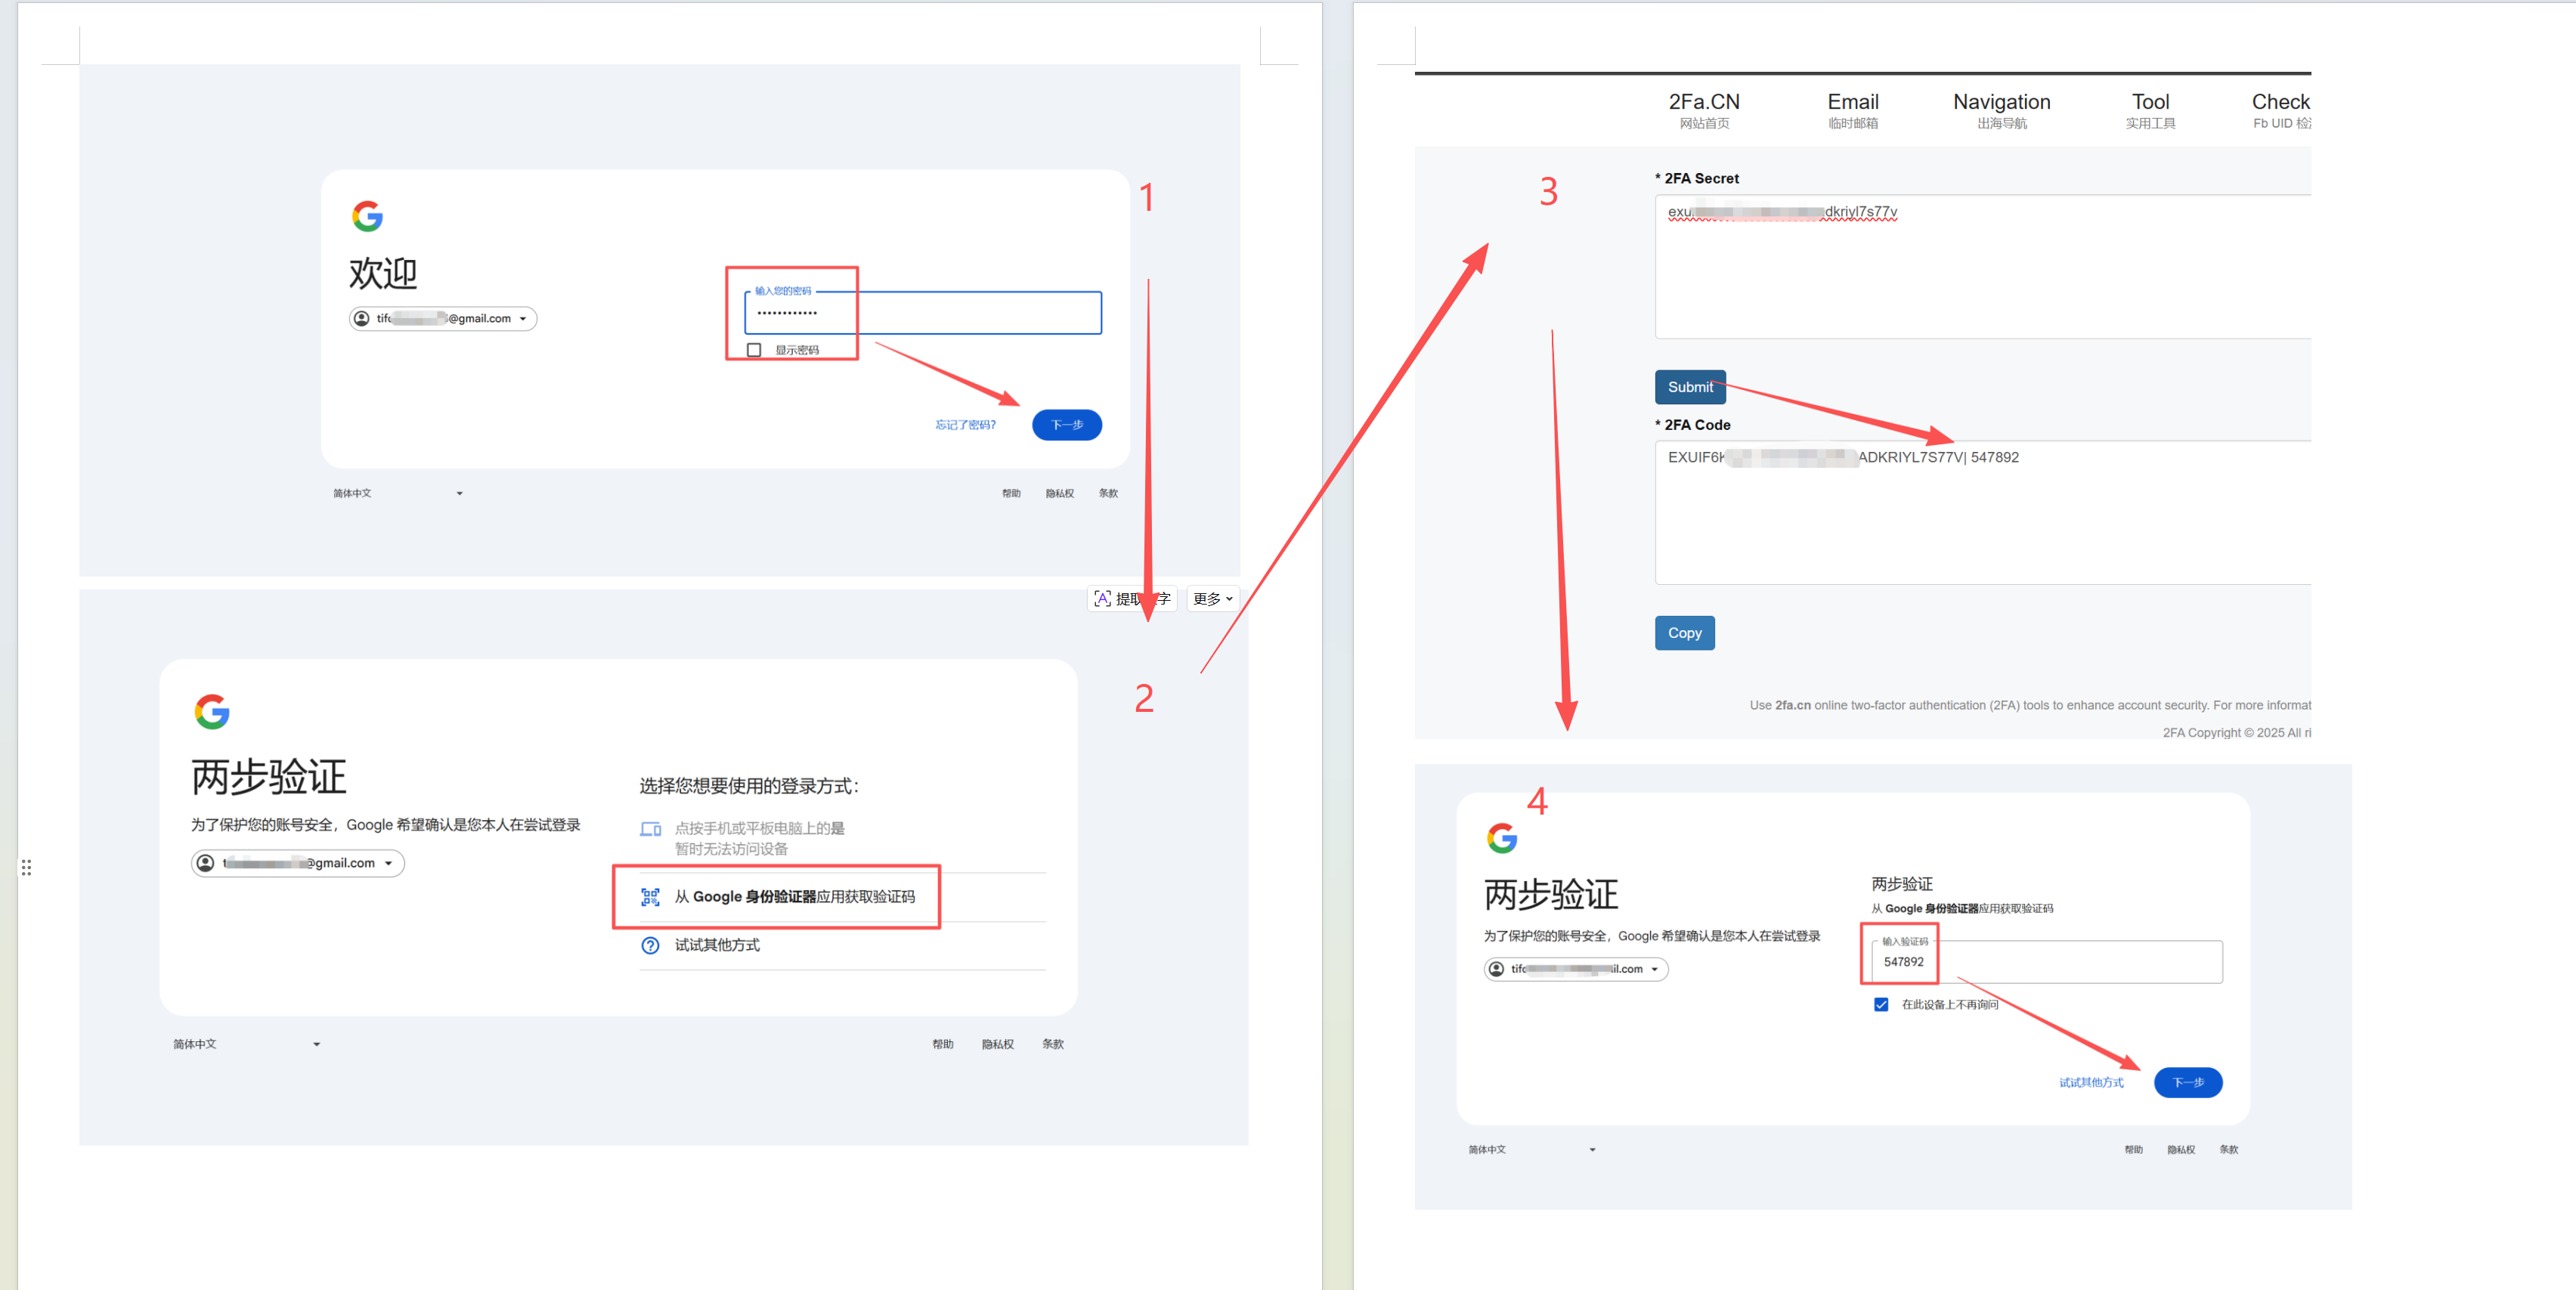
Task: Click 隐私权 below the code entry card
Action: (x=2181, y=1150)
